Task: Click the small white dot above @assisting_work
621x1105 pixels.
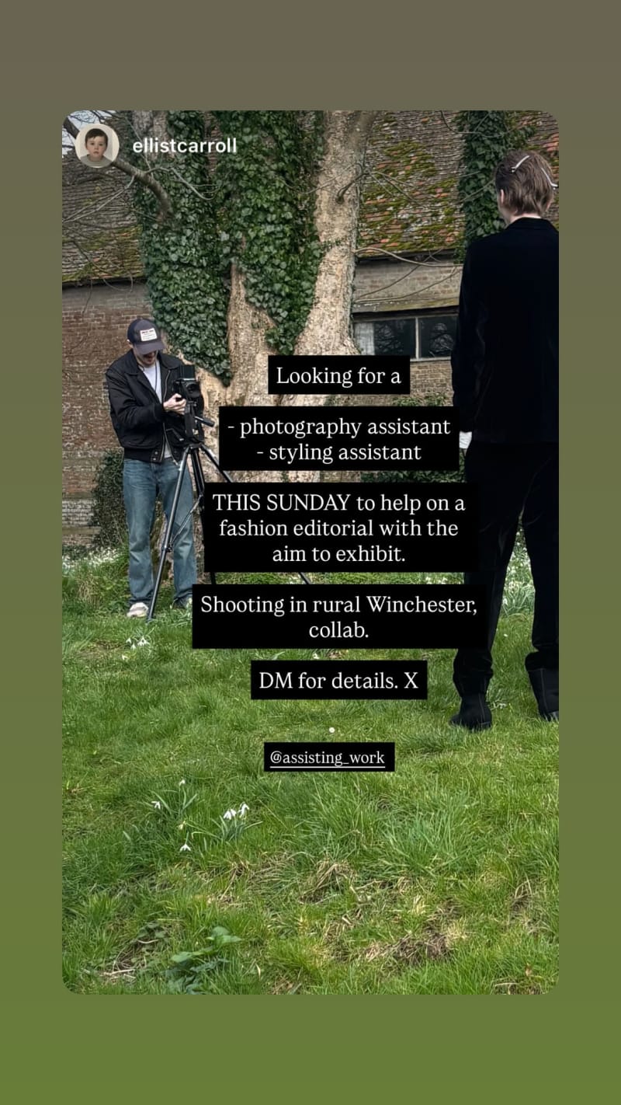Action: (x=331, y=730)
